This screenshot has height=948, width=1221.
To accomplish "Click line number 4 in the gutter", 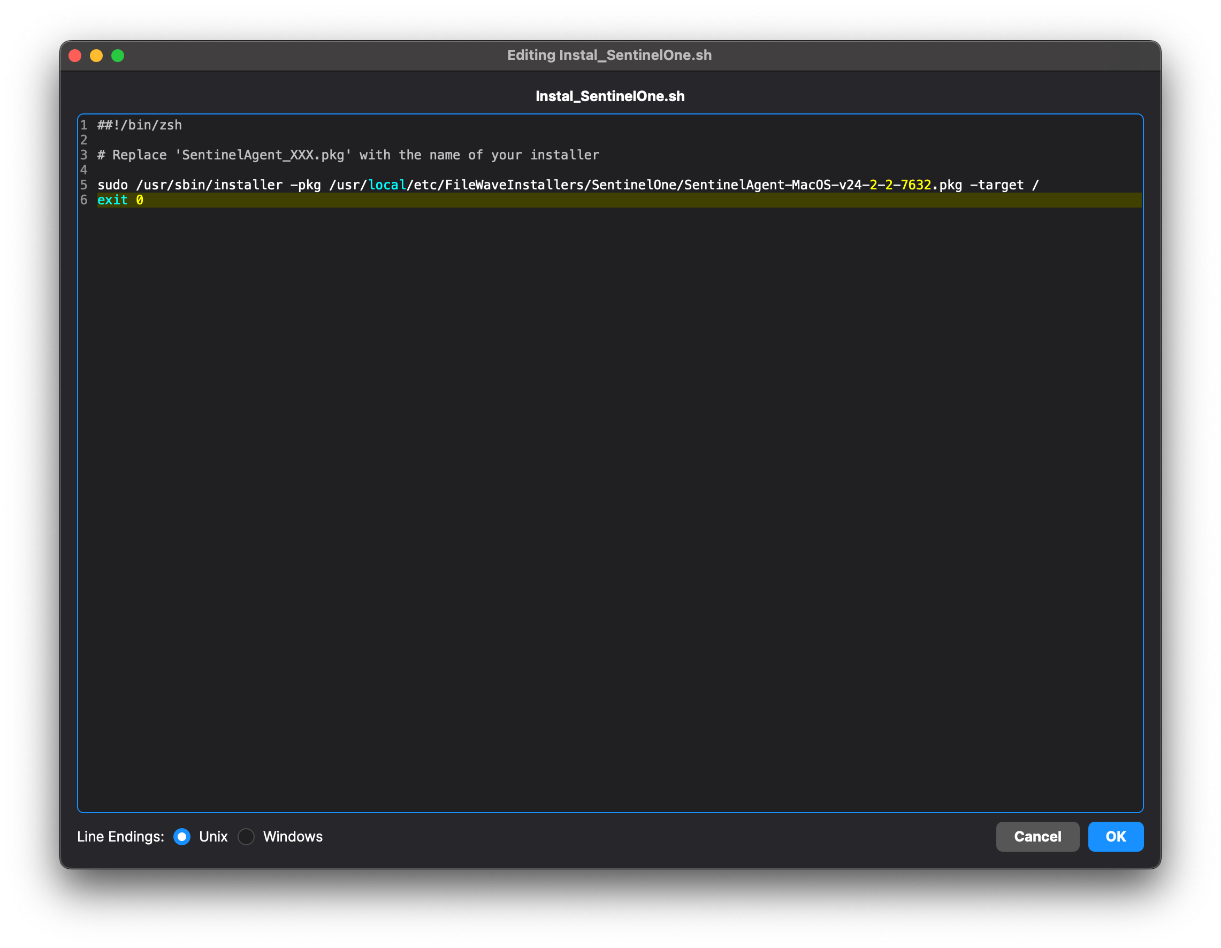I will point(84,170).
